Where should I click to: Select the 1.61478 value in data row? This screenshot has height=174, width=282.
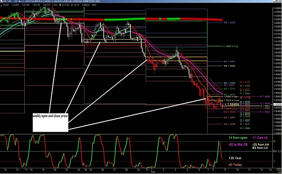pos(15,5)
